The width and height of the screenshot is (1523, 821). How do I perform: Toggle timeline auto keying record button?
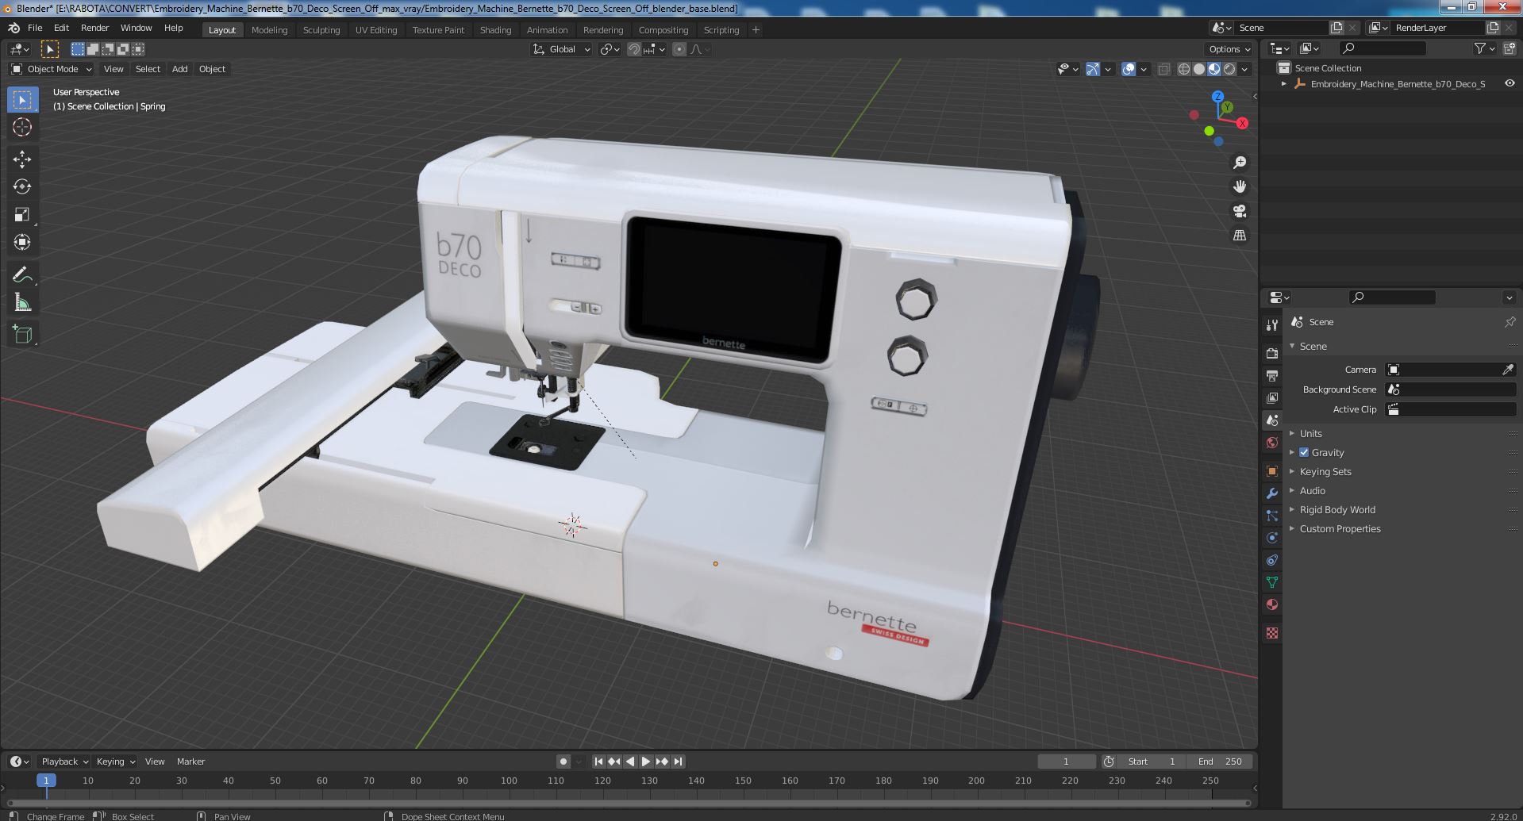tap(563, 762)
